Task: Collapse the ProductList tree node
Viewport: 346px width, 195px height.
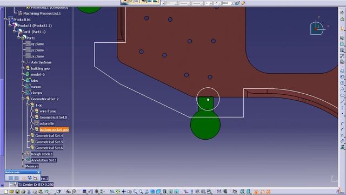Action: click(6, 19)
